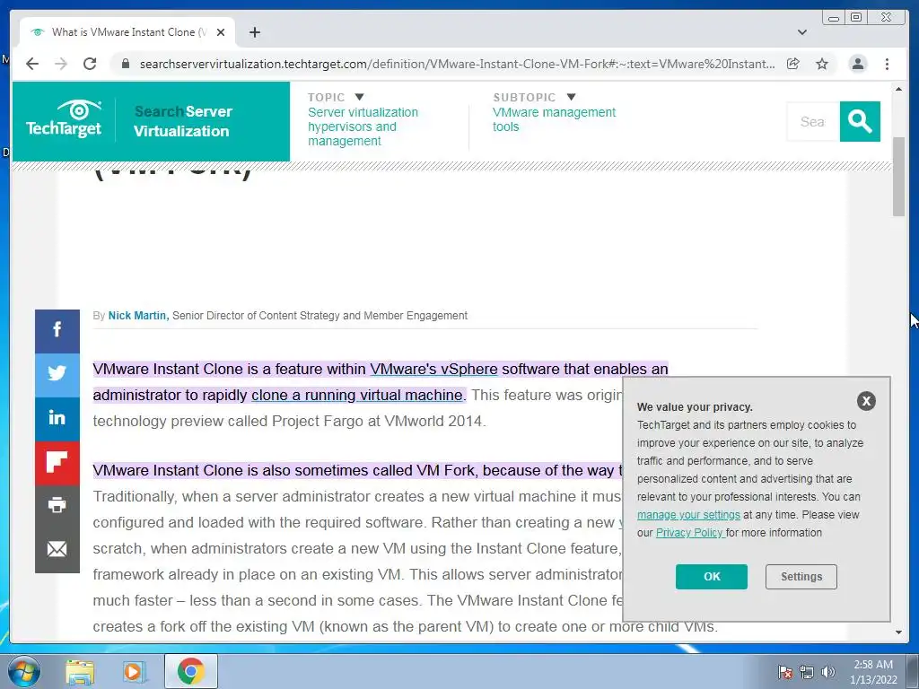Open Nick Martin author link
The height and width of the screenshot is (689, 919).
pos(138,315)
